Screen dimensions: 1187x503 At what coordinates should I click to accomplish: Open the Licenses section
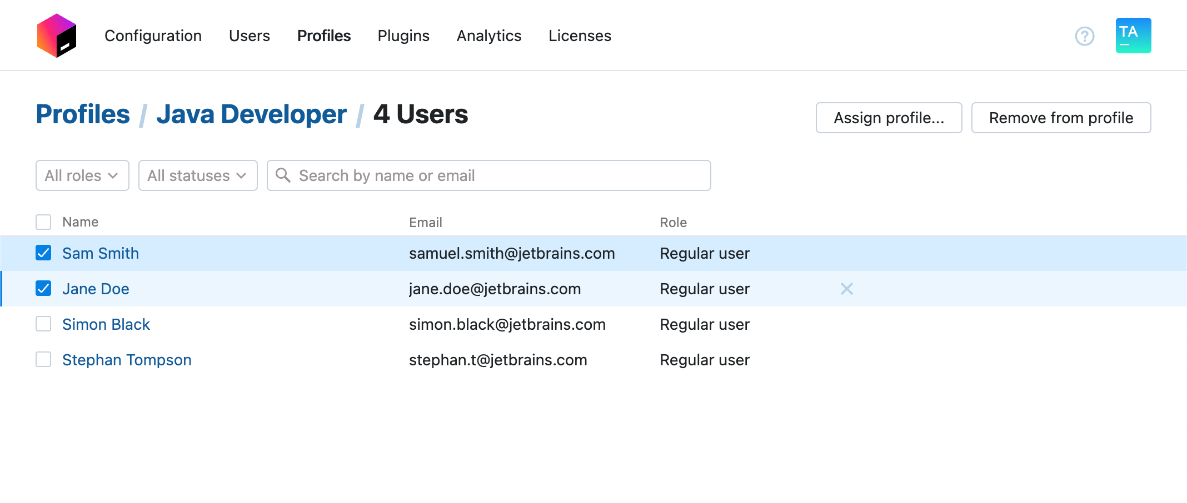click(580, 36)
